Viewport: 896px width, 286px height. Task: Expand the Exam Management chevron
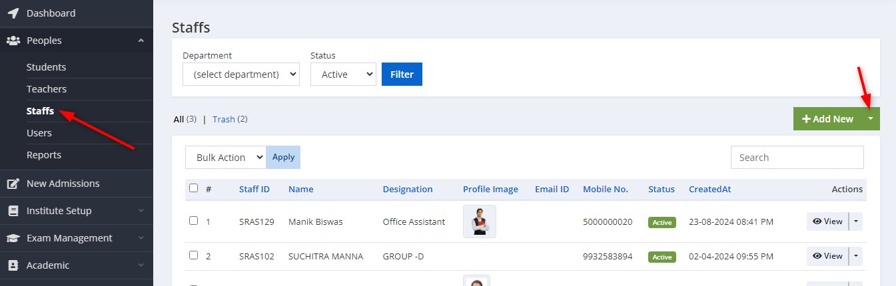coord(141,238)
